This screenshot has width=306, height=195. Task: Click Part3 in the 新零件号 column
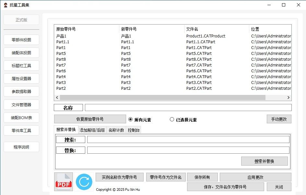(x=126, y=83)
